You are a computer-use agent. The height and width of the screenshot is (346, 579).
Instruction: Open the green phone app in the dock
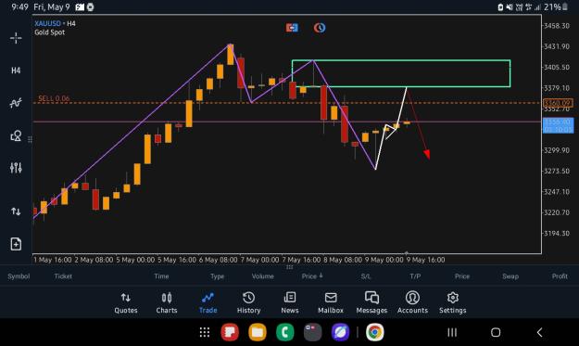[285, 332]
